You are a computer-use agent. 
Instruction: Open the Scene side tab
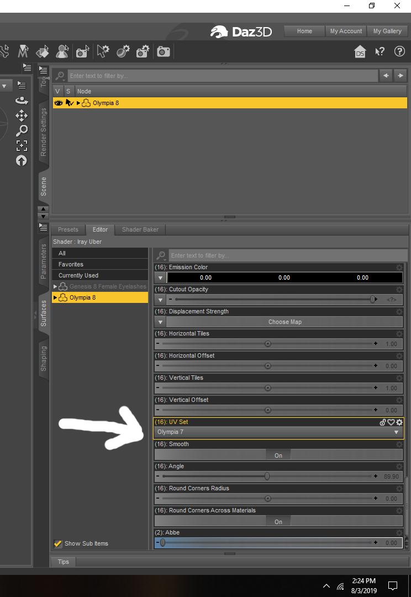[44, 186]
